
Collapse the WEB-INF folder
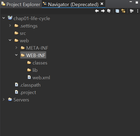16,55
